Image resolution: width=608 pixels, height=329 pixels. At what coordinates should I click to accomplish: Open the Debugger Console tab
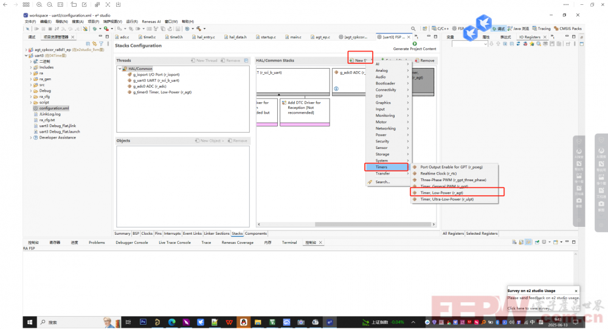[132, 243]
